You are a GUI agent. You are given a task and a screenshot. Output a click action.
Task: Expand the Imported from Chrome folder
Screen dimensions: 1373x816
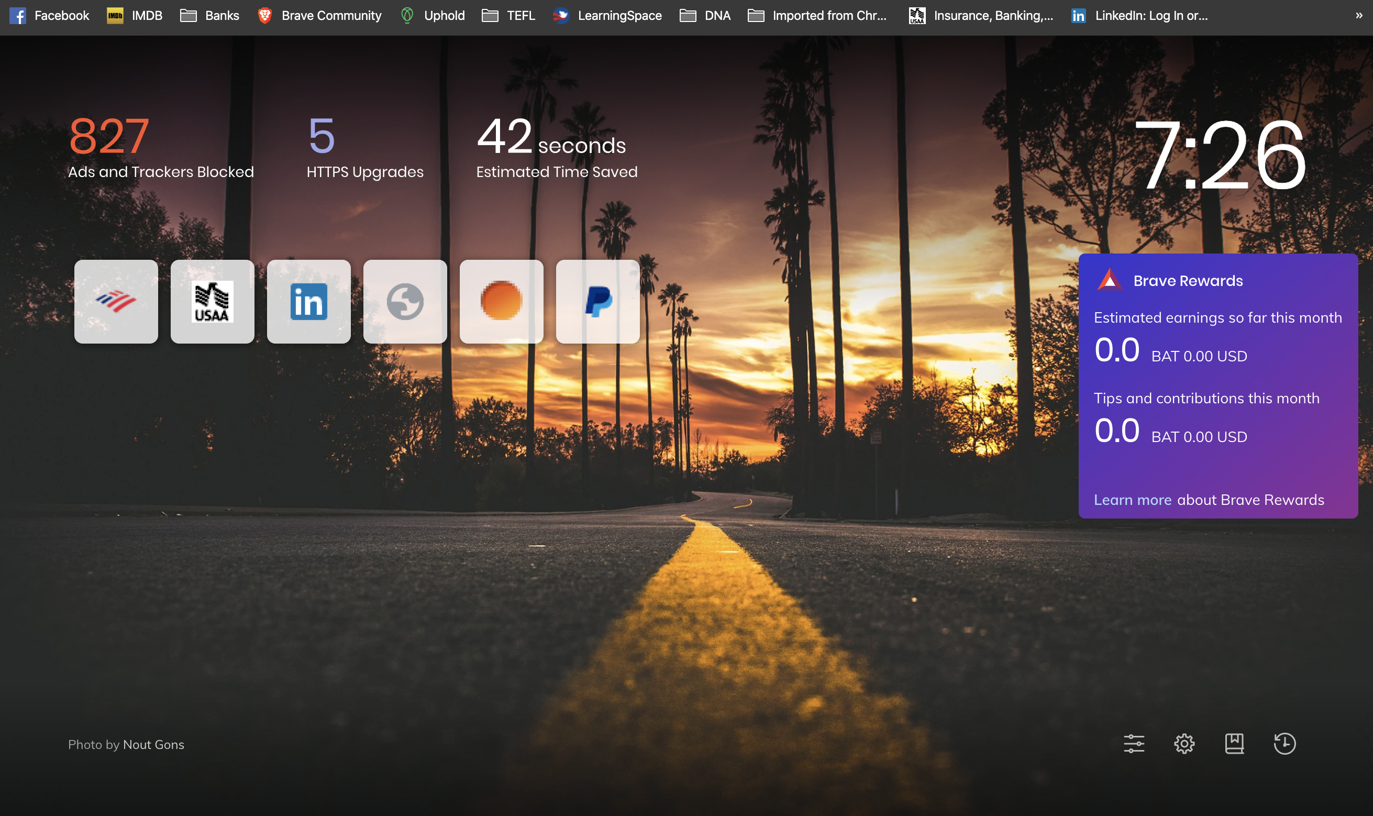click(817, 15)
